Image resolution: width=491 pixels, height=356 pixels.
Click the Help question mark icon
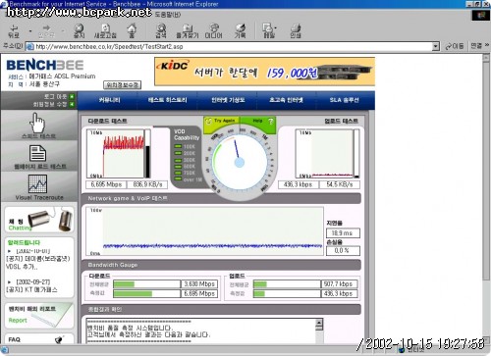tap(270, 122)
